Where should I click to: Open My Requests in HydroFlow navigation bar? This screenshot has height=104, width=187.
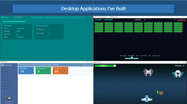click(x=49, y=17)
